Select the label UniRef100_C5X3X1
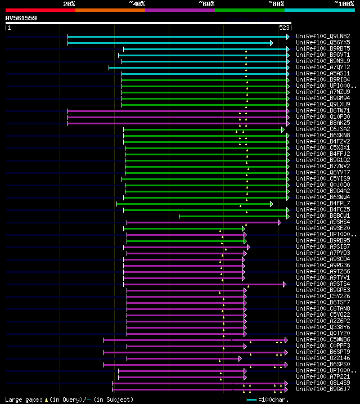360x404 pixels. pos(323,147)
